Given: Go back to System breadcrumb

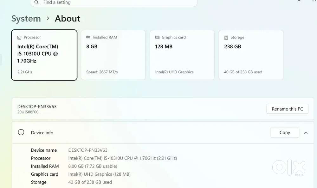Looking at the screenshot, I should point(26,19).
